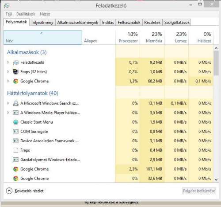Click the Classic Start Menu icon
The height and width of the screenshot is (207, 221).
click(15, 122)
